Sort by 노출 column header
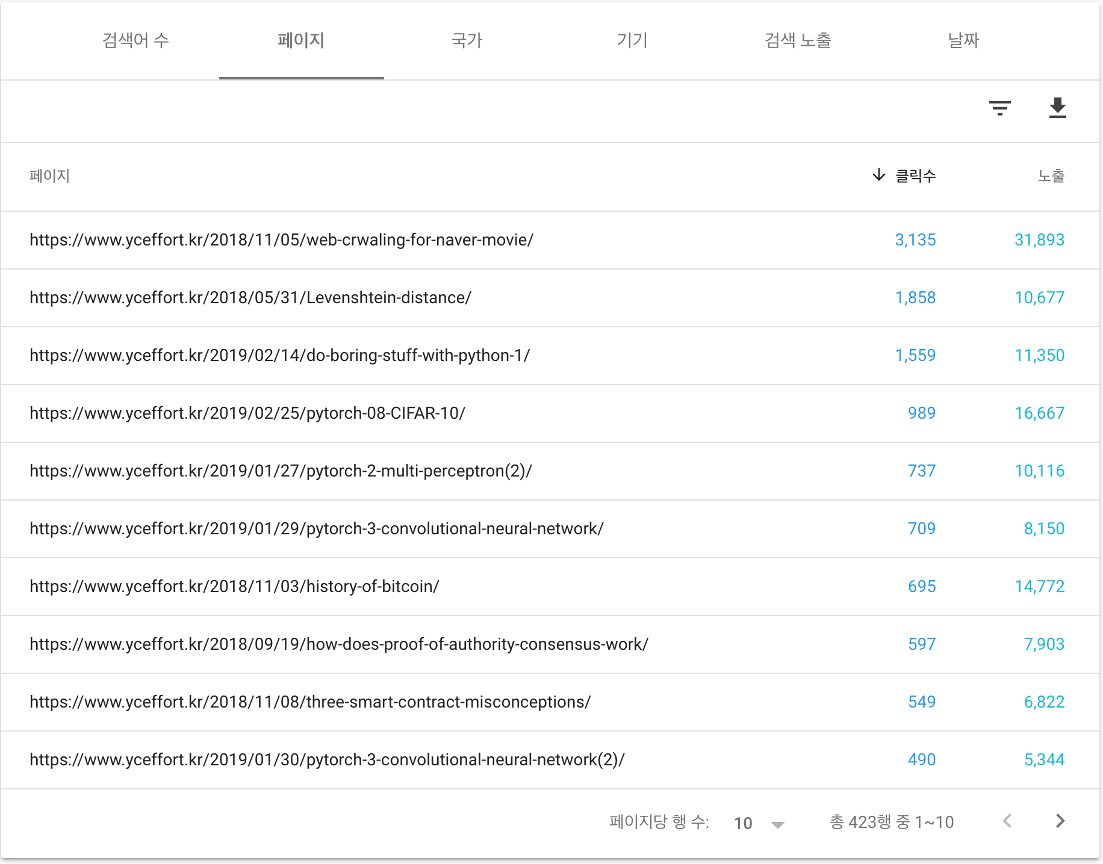This screenshot has height=864, width=1103. [x=1051, y=176]
